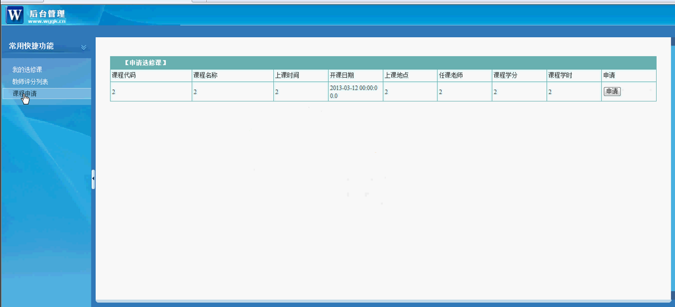Viewport: 675px width, 307px height.
Task: Collapse sidebar using splitter arrow handle
Action: point(93,178)
